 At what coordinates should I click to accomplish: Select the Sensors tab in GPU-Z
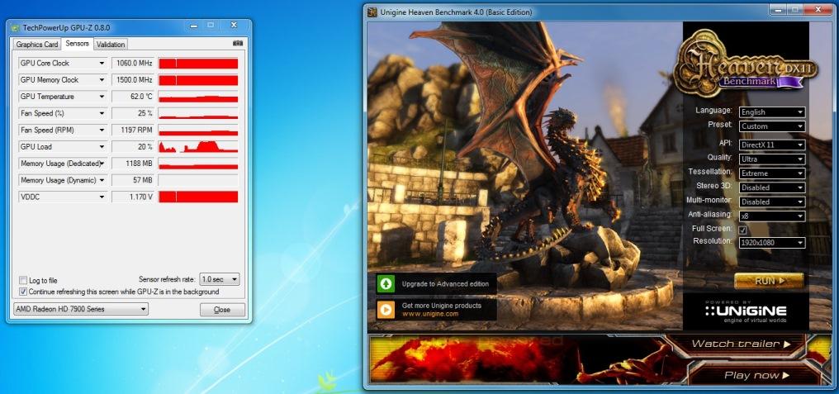(77, 43)
